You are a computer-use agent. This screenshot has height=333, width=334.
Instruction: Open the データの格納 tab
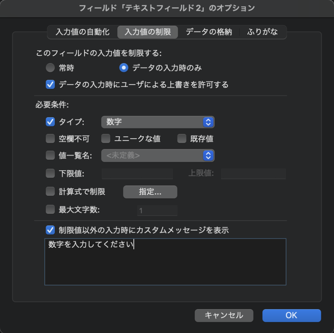click(209, 32)
